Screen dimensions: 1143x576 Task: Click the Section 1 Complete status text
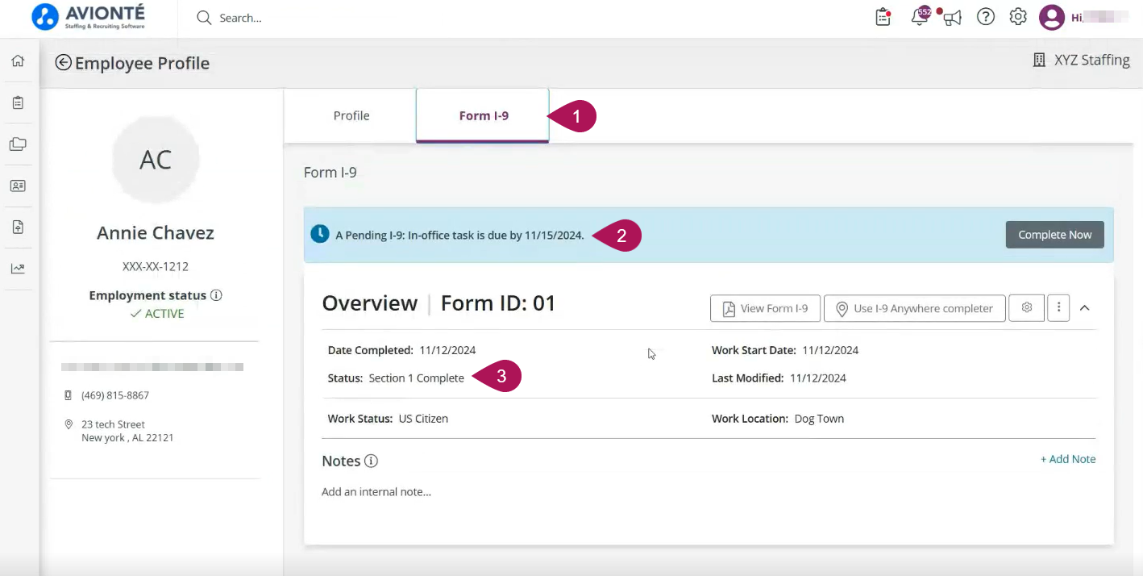click(x=416, y=378)
